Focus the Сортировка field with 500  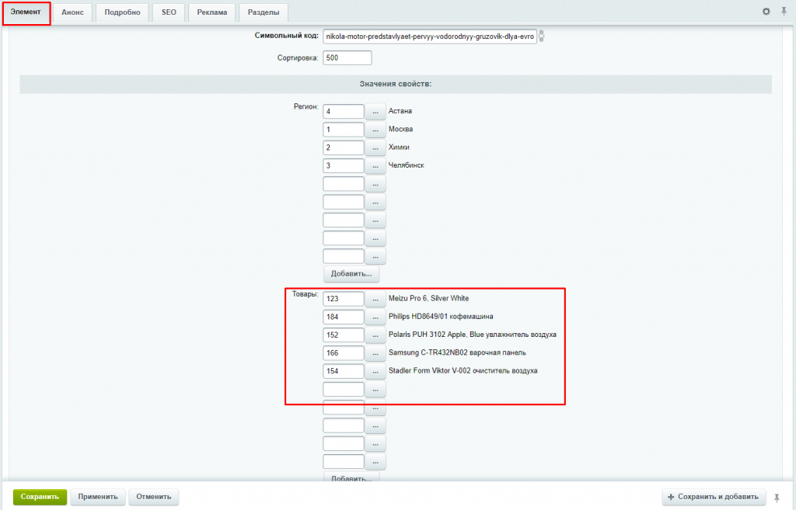click(347, 57)
